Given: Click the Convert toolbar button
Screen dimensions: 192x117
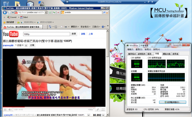Looking at the screenshot, I should [x=12, y=17].
